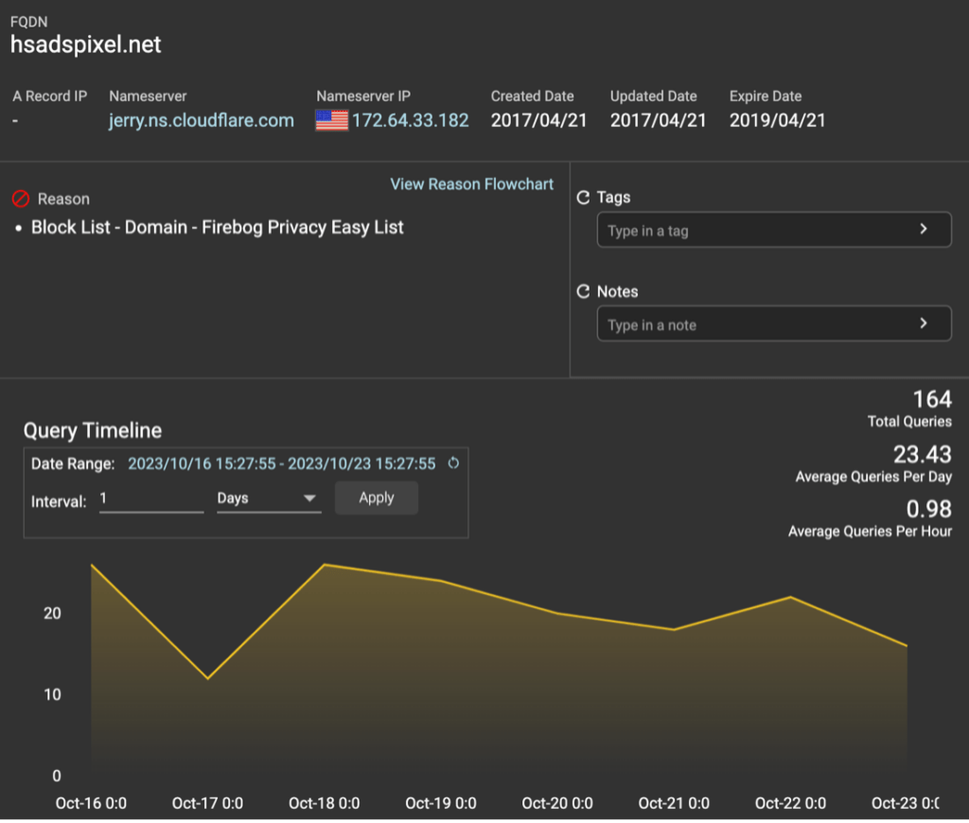
Task: Click the 23.43 average per day value
Action: 922,454
